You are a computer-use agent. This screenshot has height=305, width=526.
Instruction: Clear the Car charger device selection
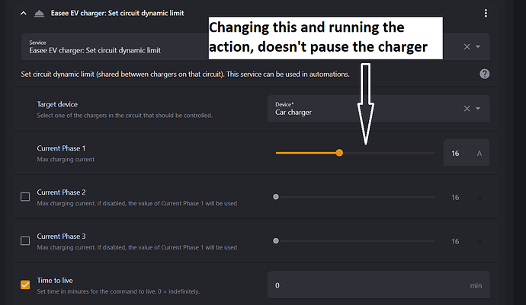tap(467, 109)
